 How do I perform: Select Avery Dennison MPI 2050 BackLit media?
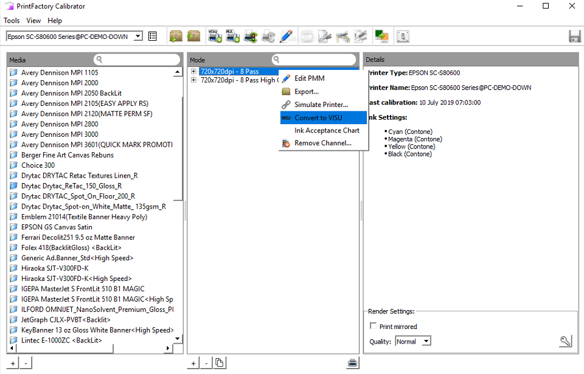(x=71, y=93)
